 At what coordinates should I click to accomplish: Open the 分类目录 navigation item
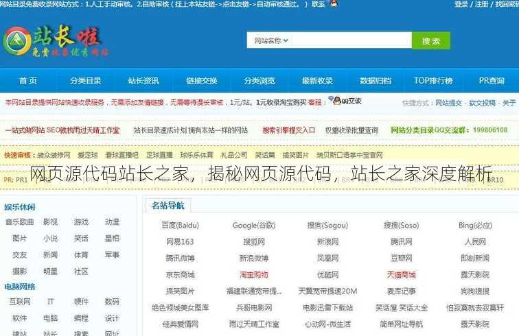pos(86,81)
